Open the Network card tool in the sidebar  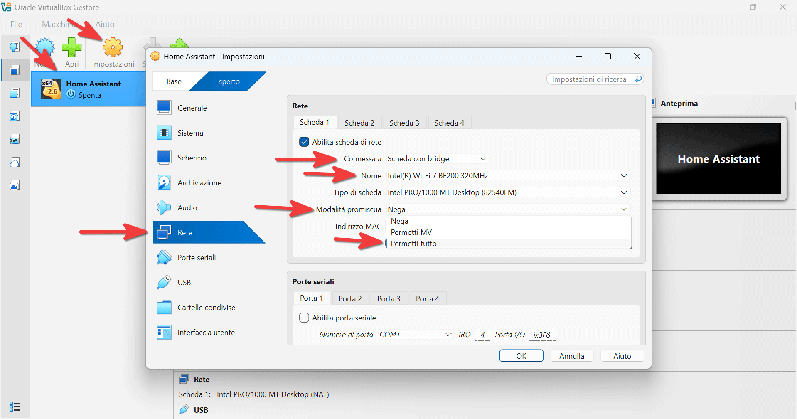click(15, 139)
